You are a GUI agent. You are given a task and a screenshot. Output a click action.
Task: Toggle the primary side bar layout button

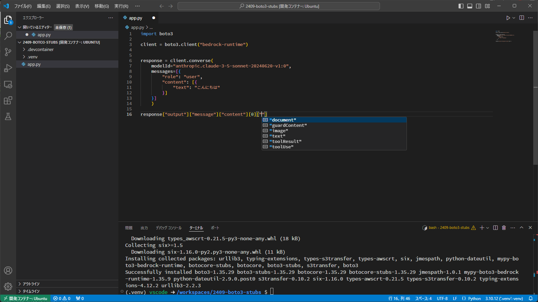[461, 6]
